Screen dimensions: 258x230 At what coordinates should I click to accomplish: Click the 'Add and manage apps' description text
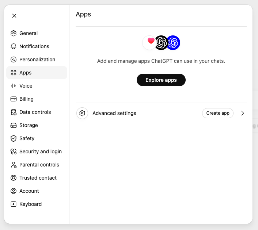161,61
